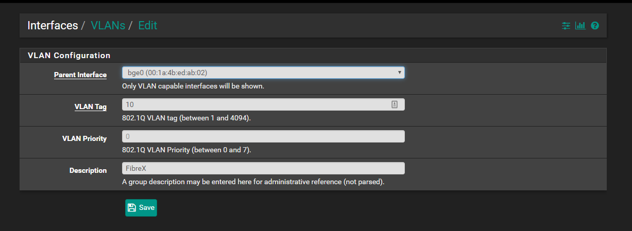632x231 pixels.
Task: Select the Description field containing FibreX
Action: (x=263, y=168)
